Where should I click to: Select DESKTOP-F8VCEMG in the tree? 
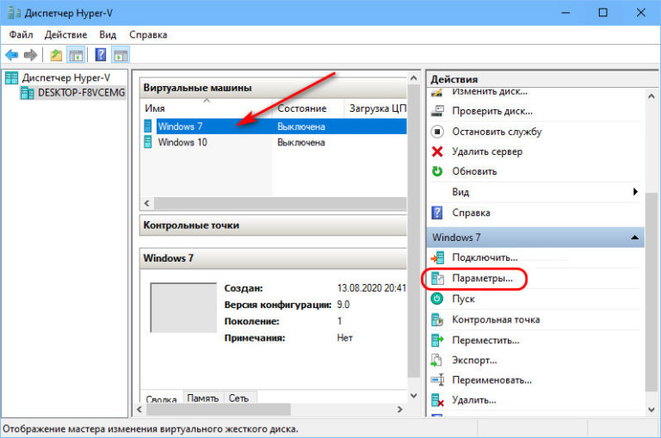coord(81,92)
